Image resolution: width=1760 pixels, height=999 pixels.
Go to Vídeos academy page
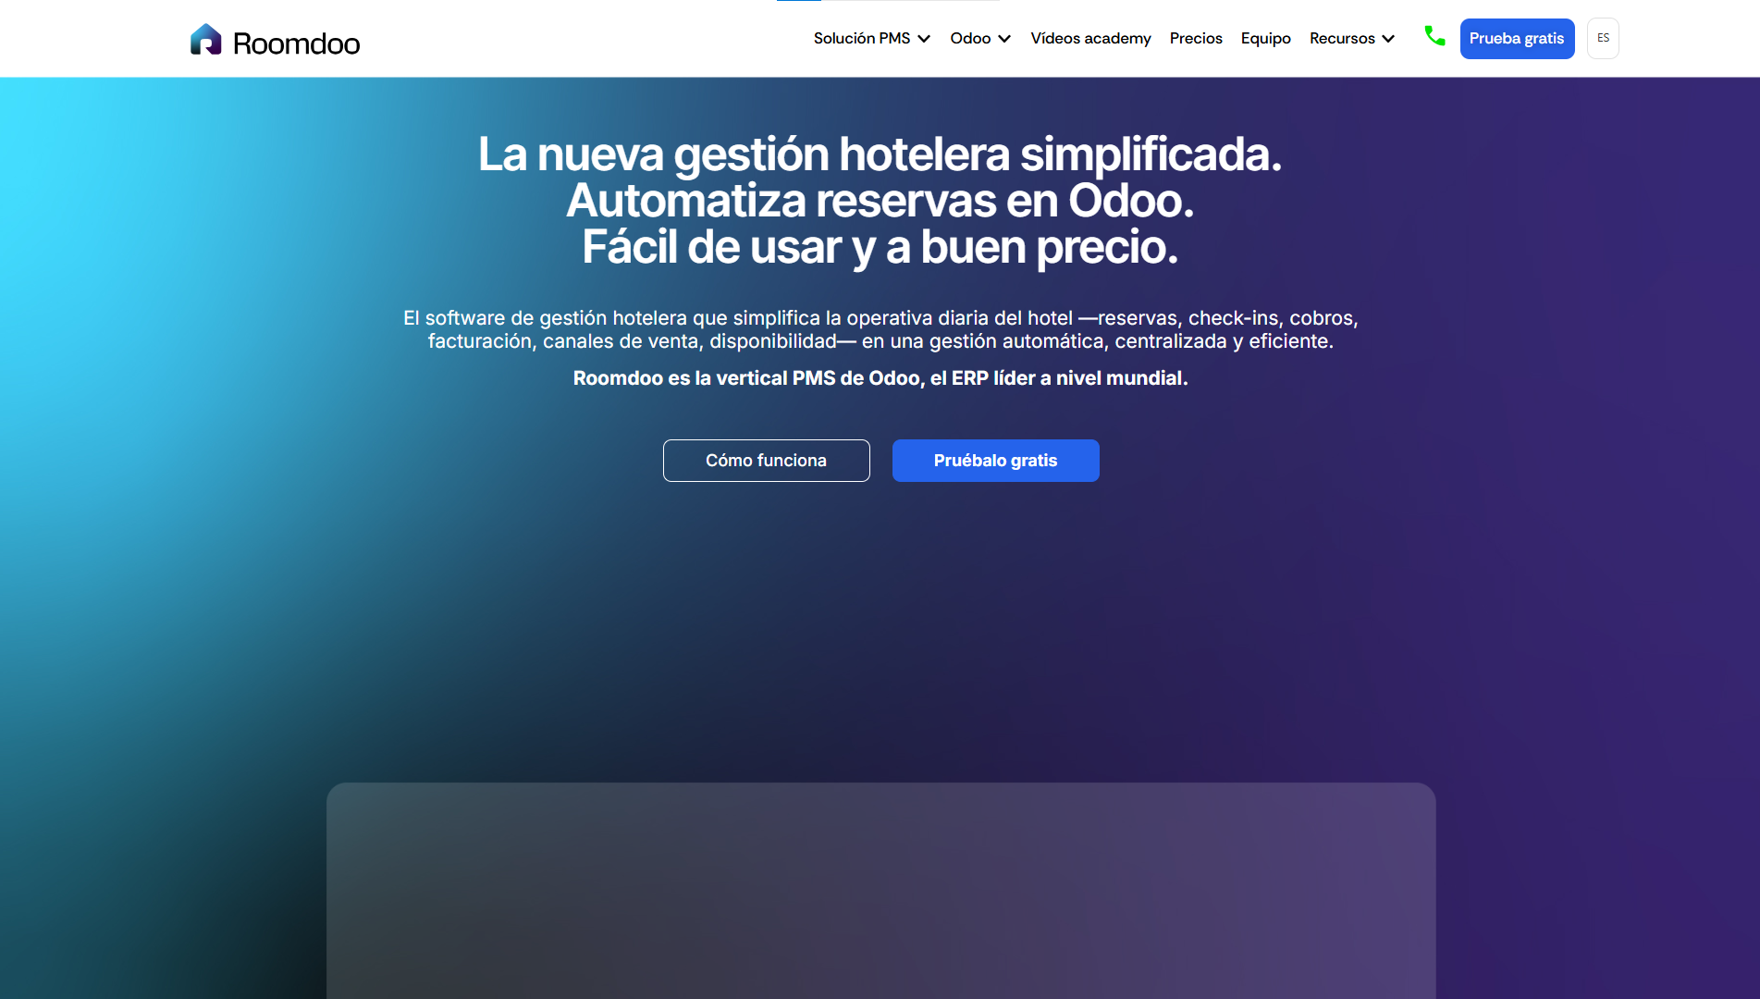click(x=1090, y=38)
